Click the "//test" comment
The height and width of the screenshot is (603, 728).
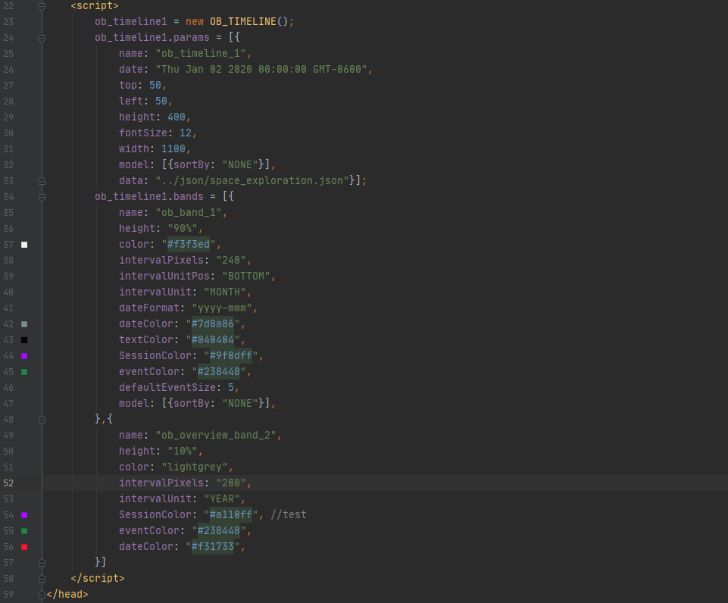pos(289,515)
